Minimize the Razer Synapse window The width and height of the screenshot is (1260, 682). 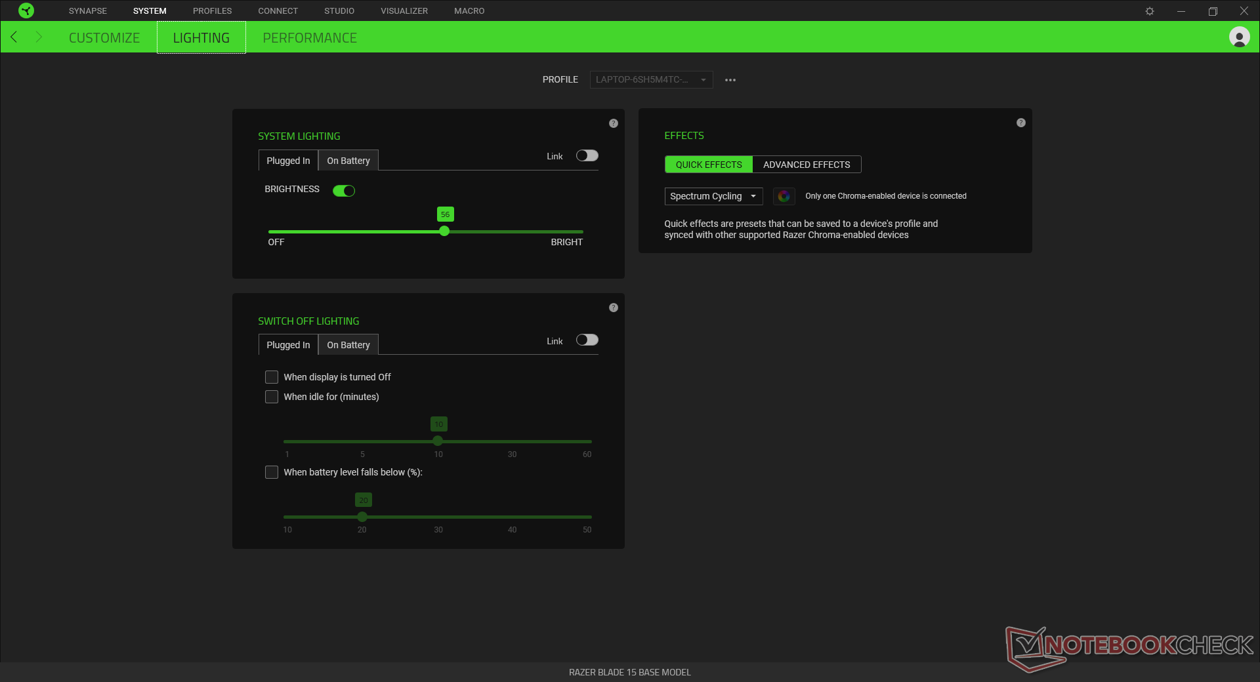point(1181,11)
